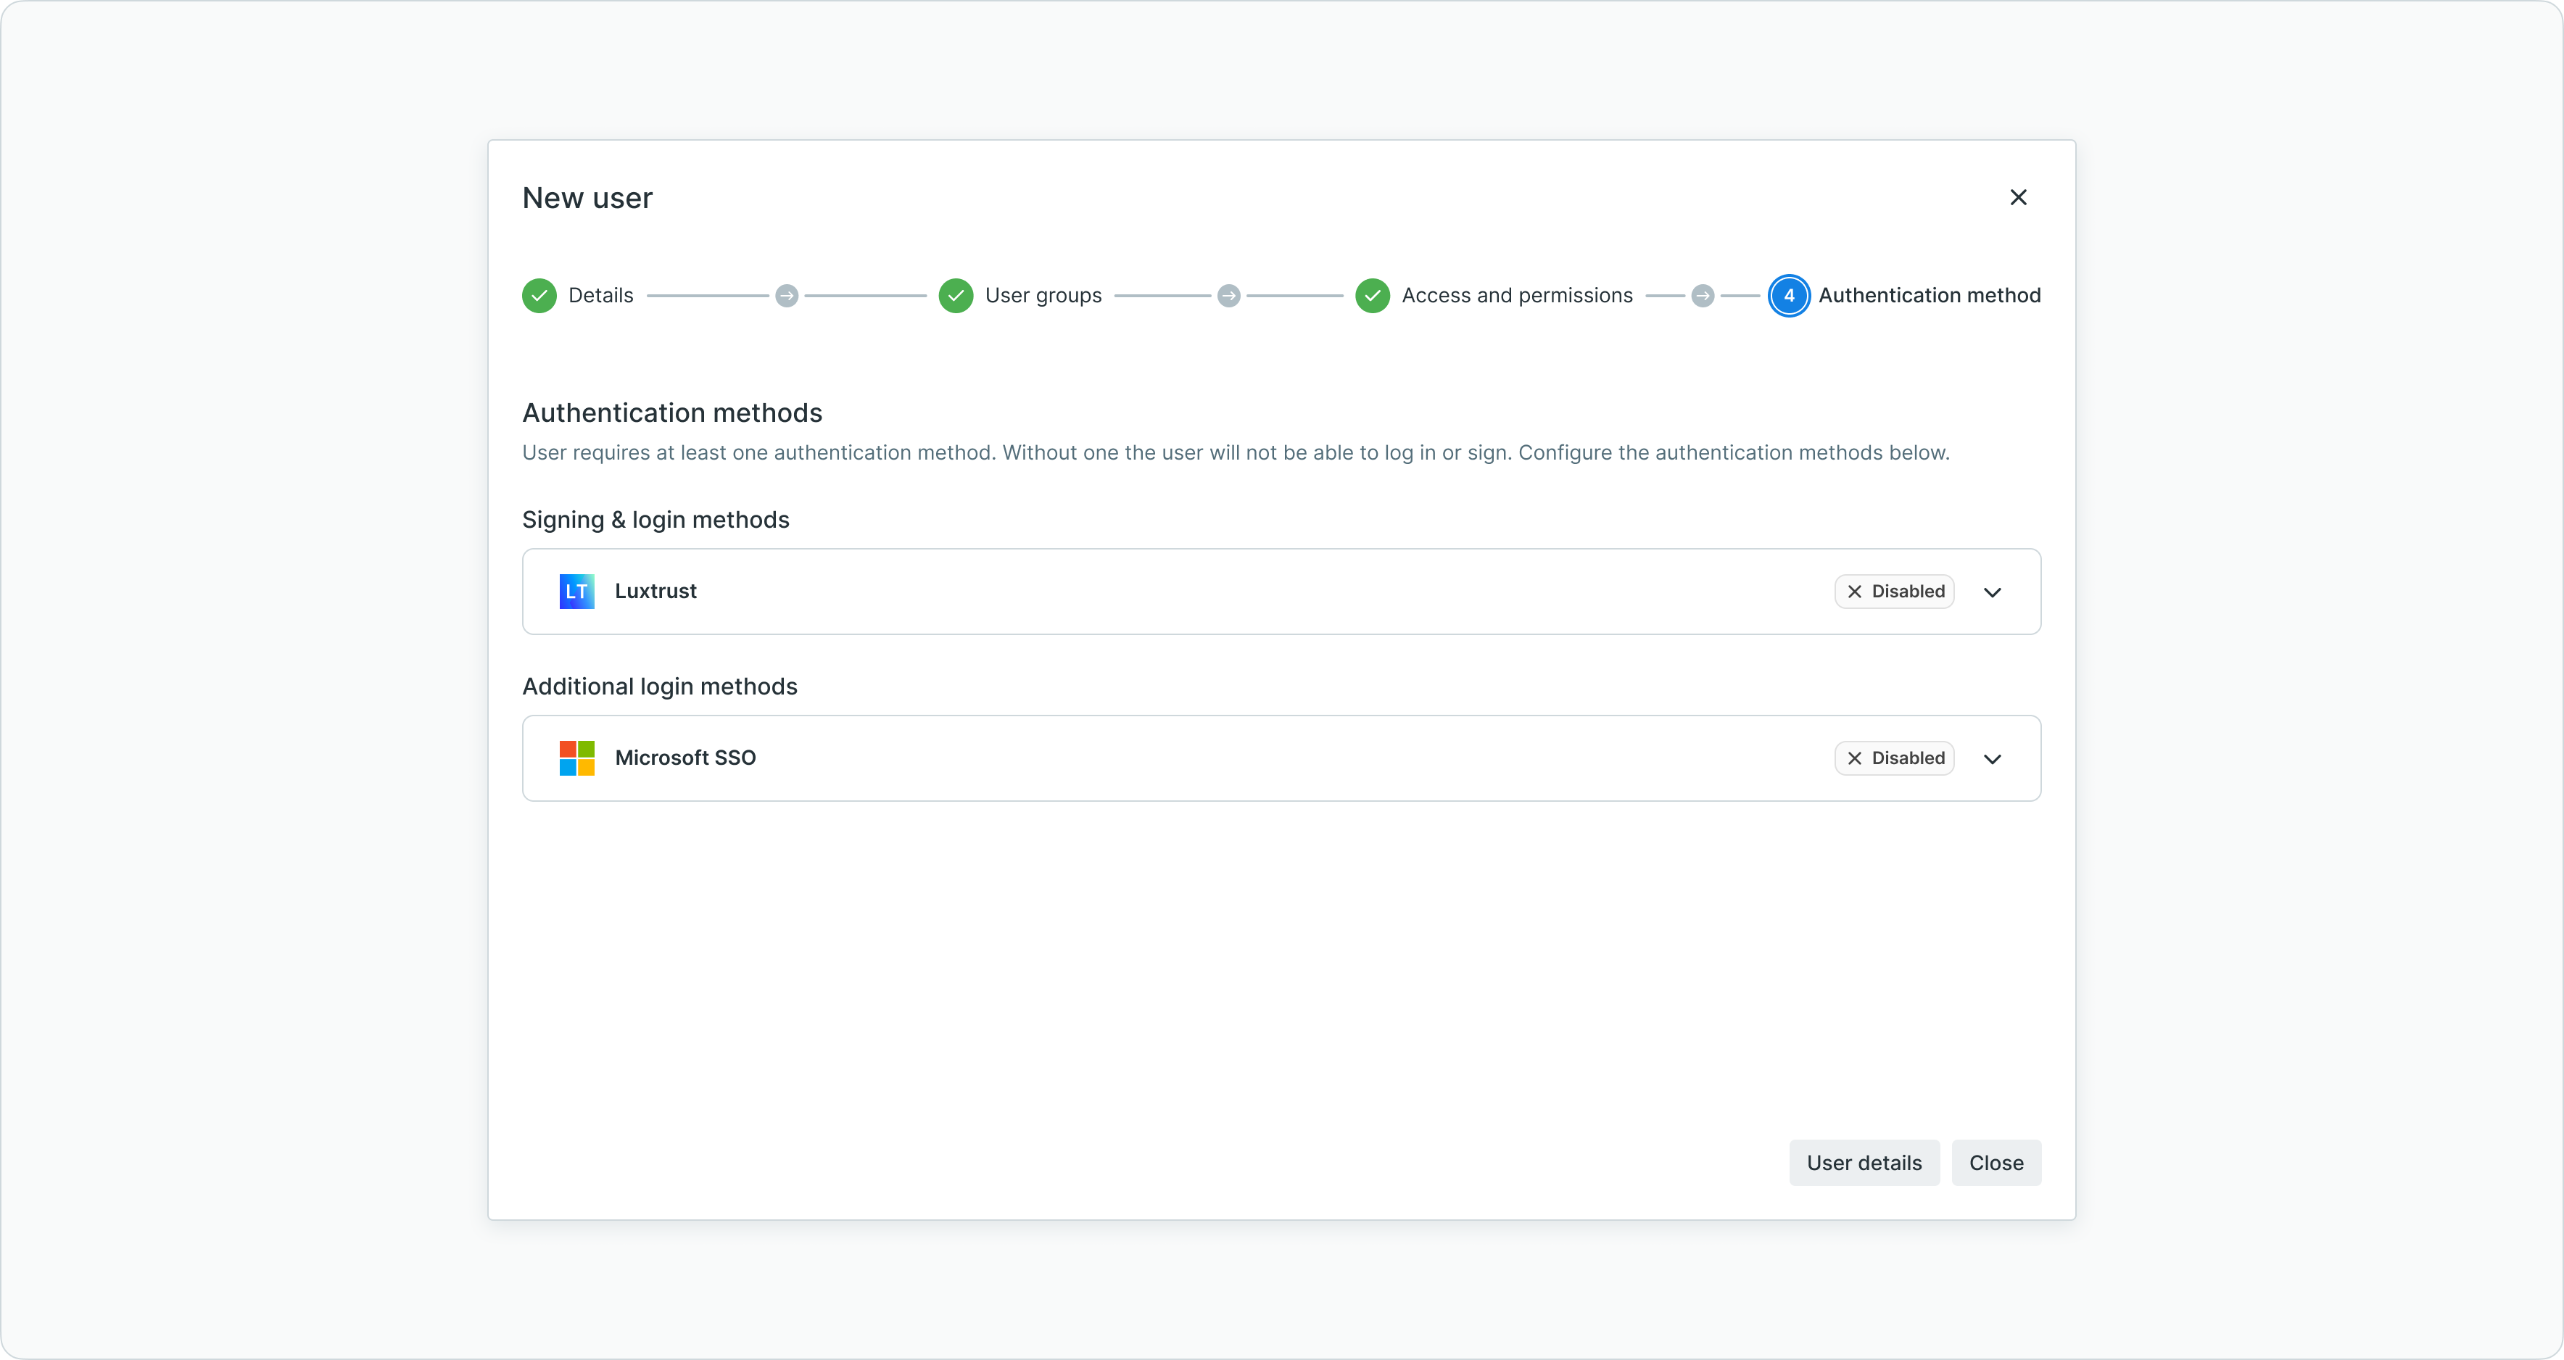The image size is (2564, 1360).
Task: Go to the User groups step label
Action: click(x=1042, y=296)
